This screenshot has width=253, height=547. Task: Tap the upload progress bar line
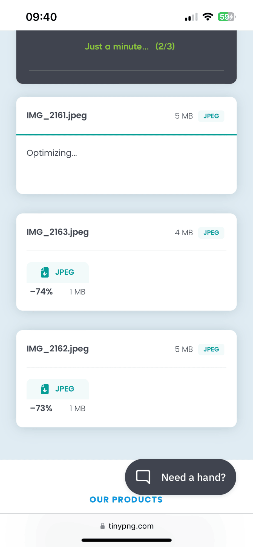(x=126, y=71)
